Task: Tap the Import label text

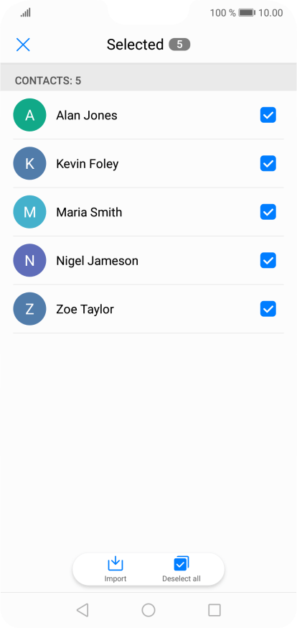Action: [115, 578]
